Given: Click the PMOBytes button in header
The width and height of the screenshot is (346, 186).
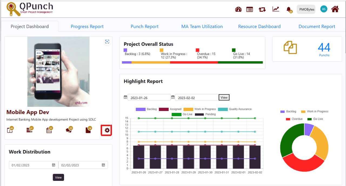Looking at the screenshot, I should 307,9.
